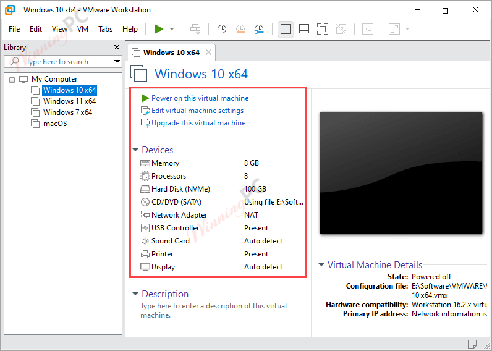Click the Memory device icon

point(145,163)
